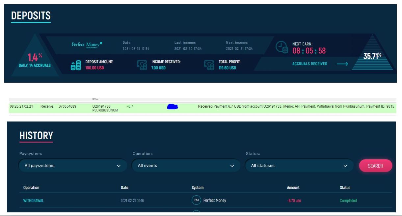402x216 pixels.
Task: Click the total profit money icon
Action: [209, 65]
